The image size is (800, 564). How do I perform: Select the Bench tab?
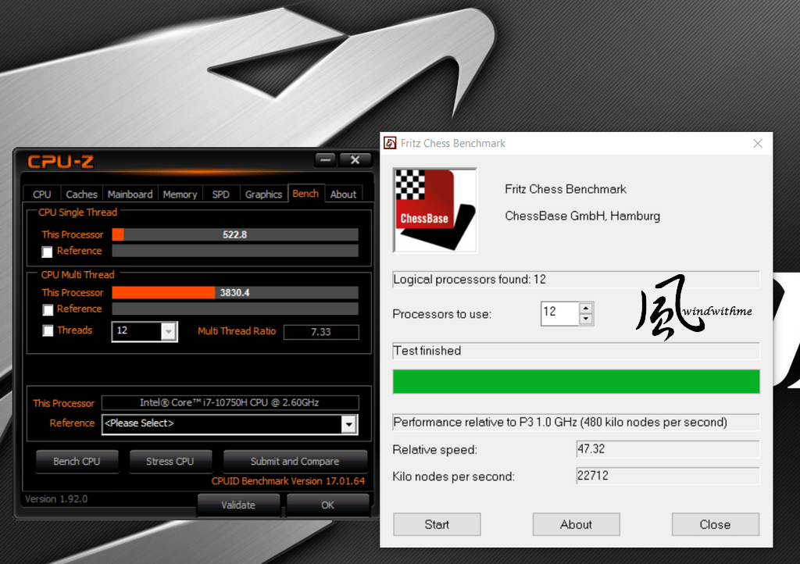[305, 193]
